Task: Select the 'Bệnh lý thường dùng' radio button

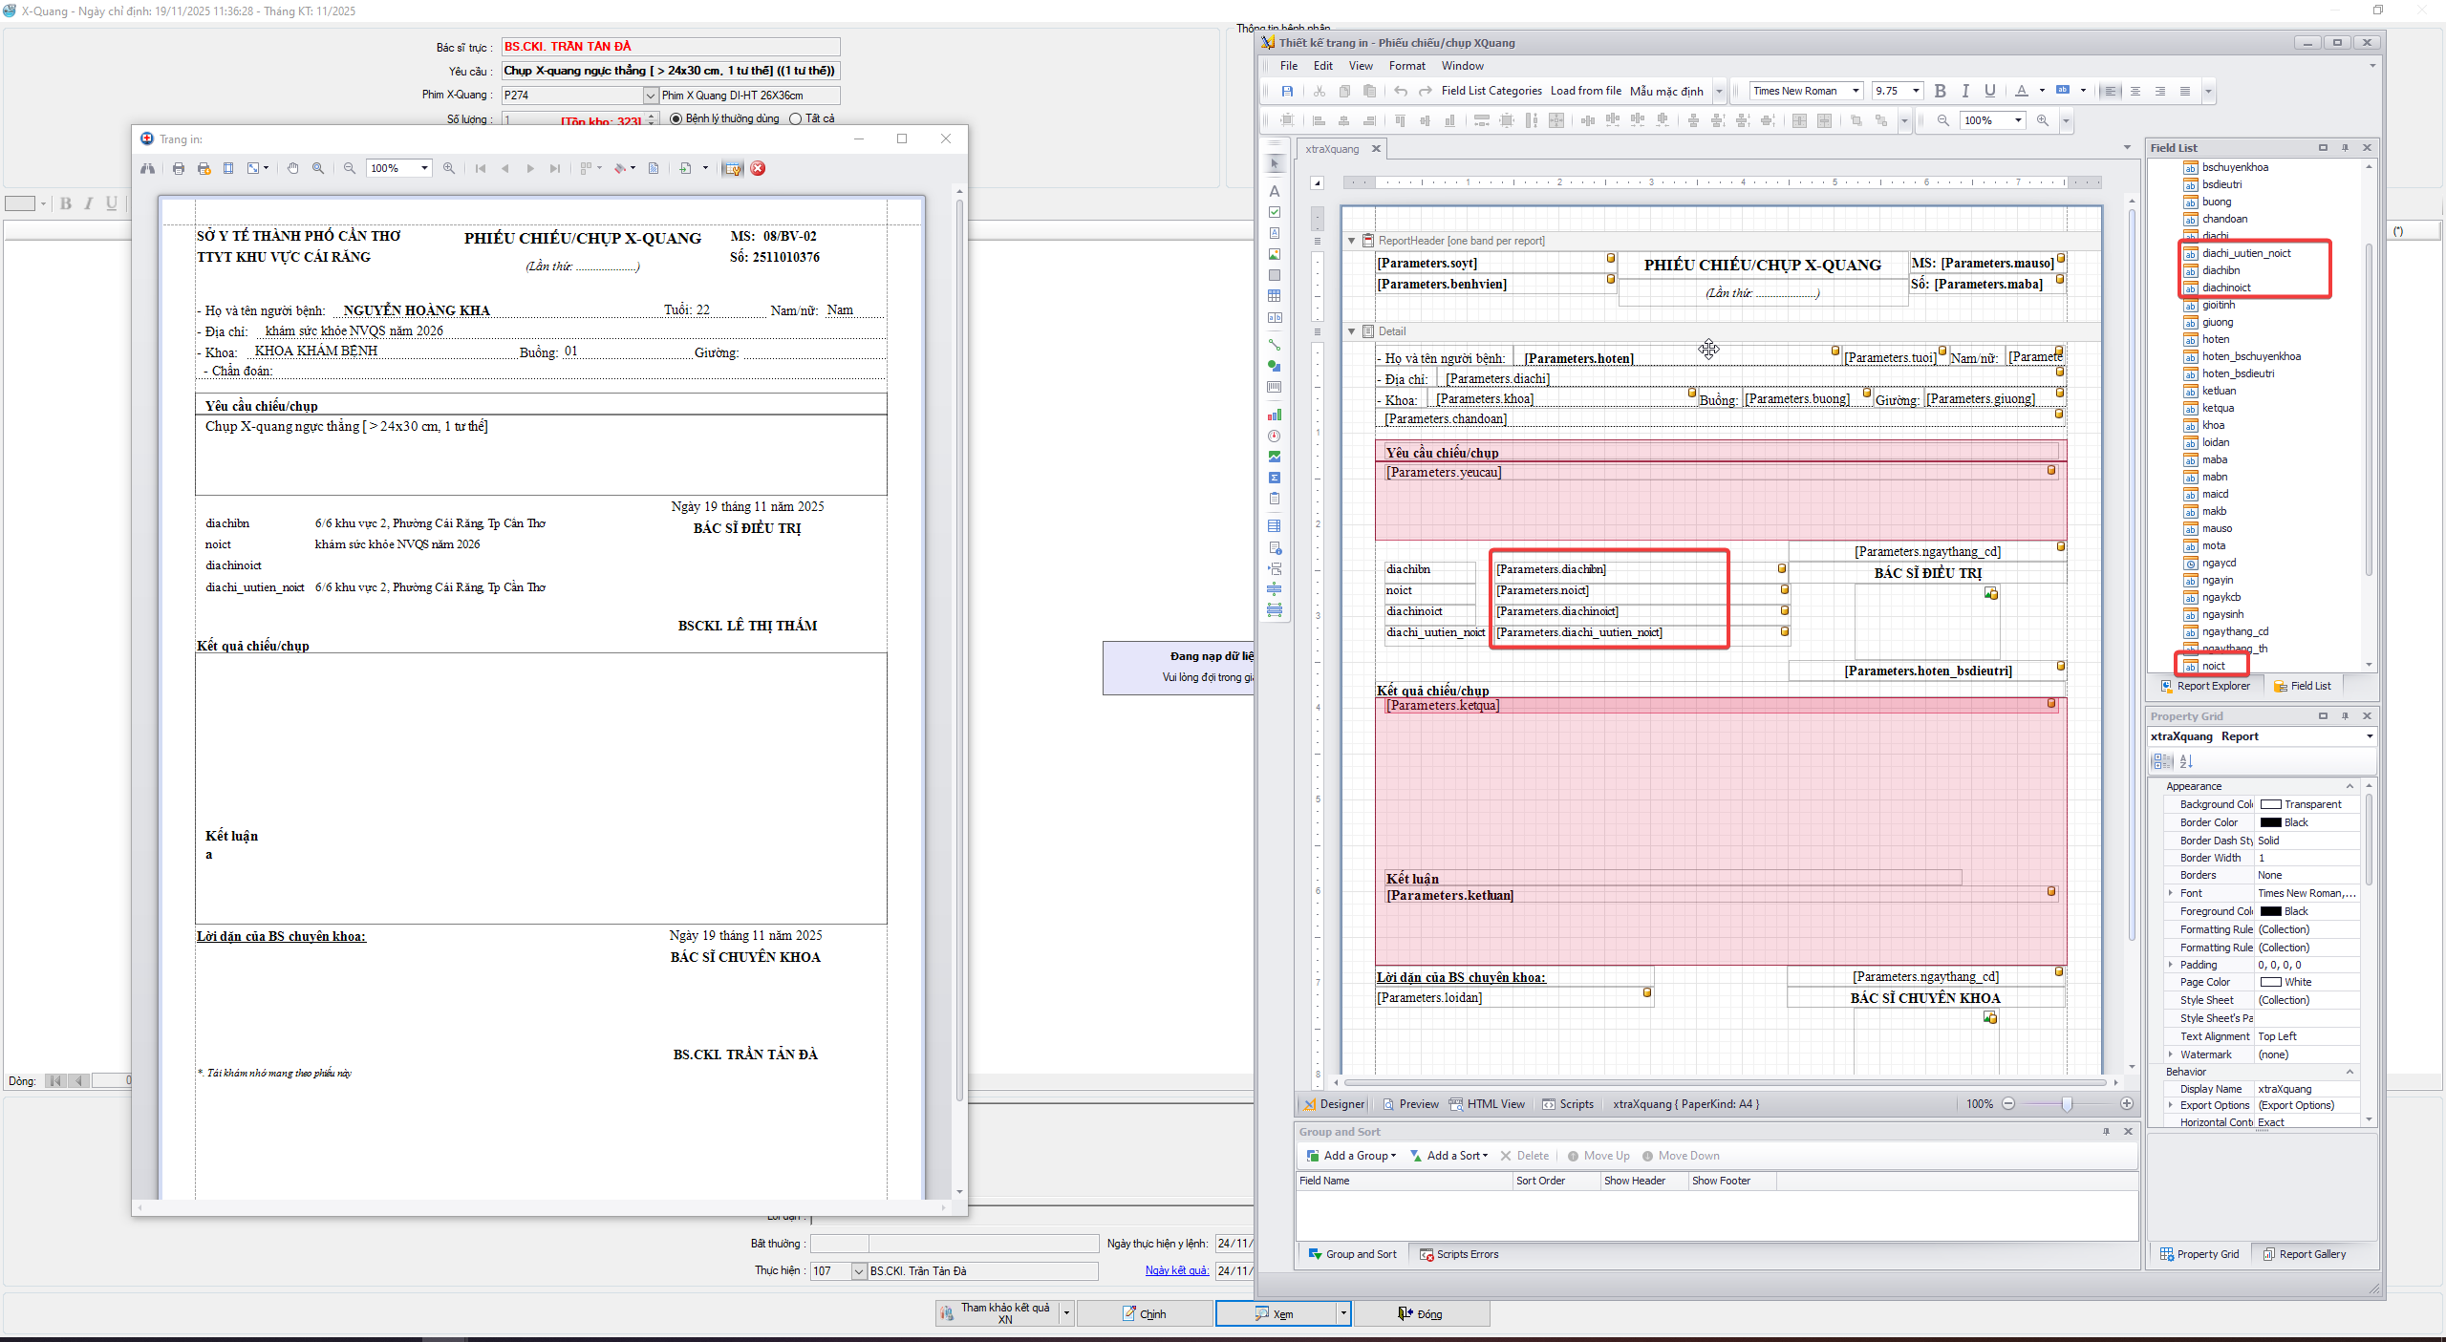Action: (x=676, y=118)
